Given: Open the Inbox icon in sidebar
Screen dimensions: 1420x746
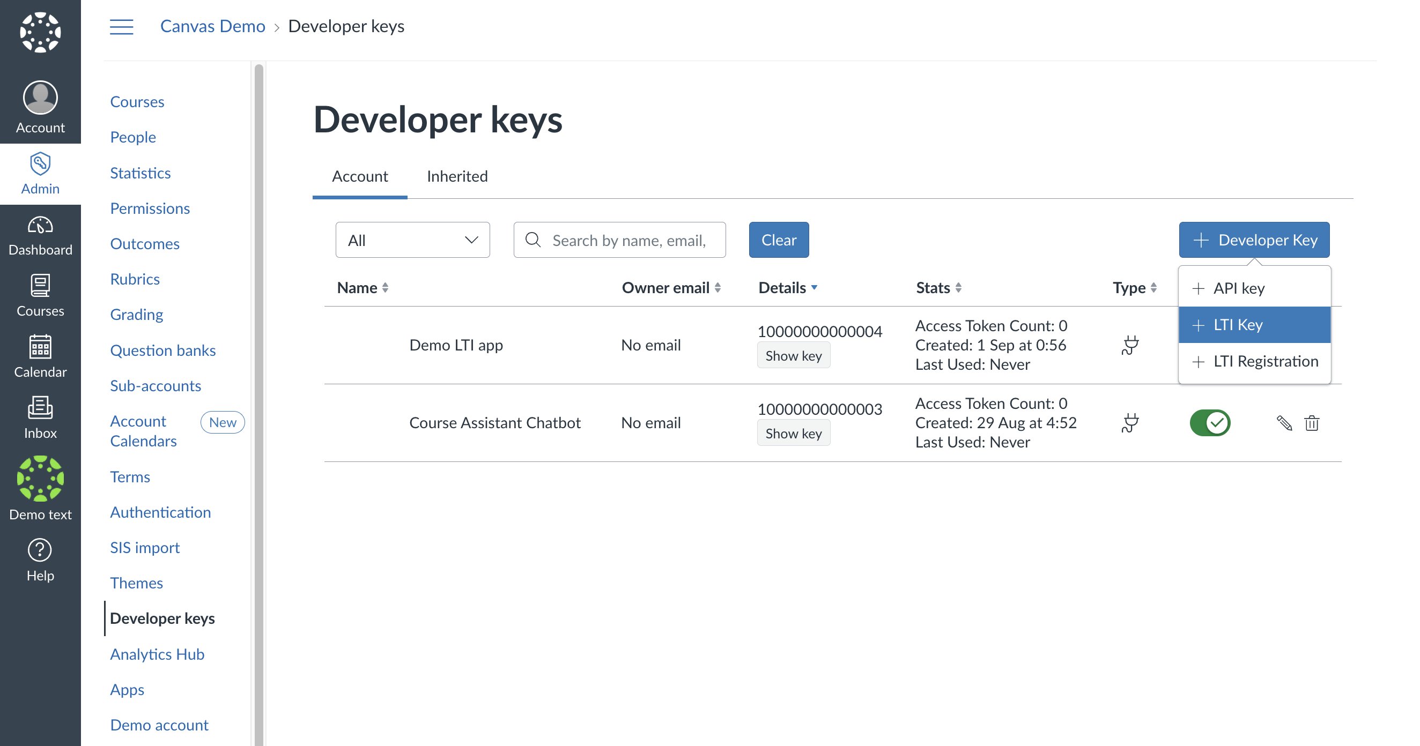Looking at the screenshot, I should (40, 408).
